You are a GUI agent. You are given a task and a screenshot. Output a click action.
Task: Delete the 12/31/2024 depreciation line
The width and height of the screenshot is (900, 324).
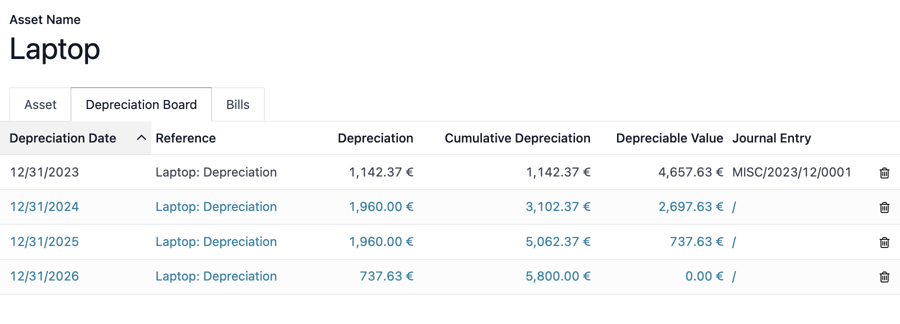884,207
